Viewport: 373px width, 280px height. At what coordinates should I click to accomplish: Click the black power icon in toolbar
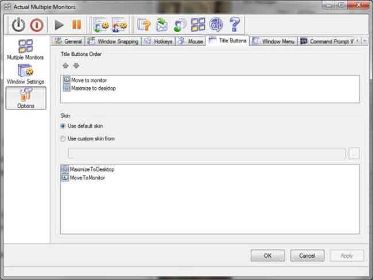pos(18,25)
